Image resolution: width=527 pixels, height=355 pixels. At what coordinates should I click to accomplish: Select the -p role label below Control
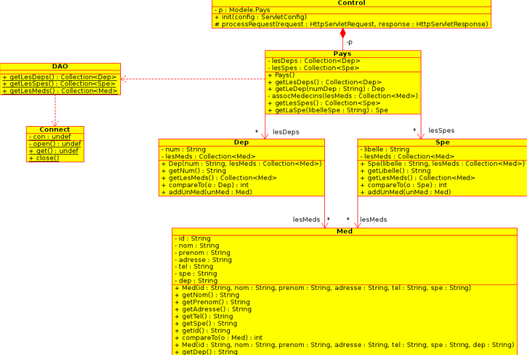coord(349,42)
